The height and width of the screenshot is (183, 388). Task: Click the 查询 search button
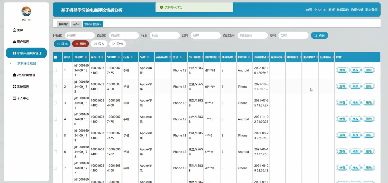319,35
